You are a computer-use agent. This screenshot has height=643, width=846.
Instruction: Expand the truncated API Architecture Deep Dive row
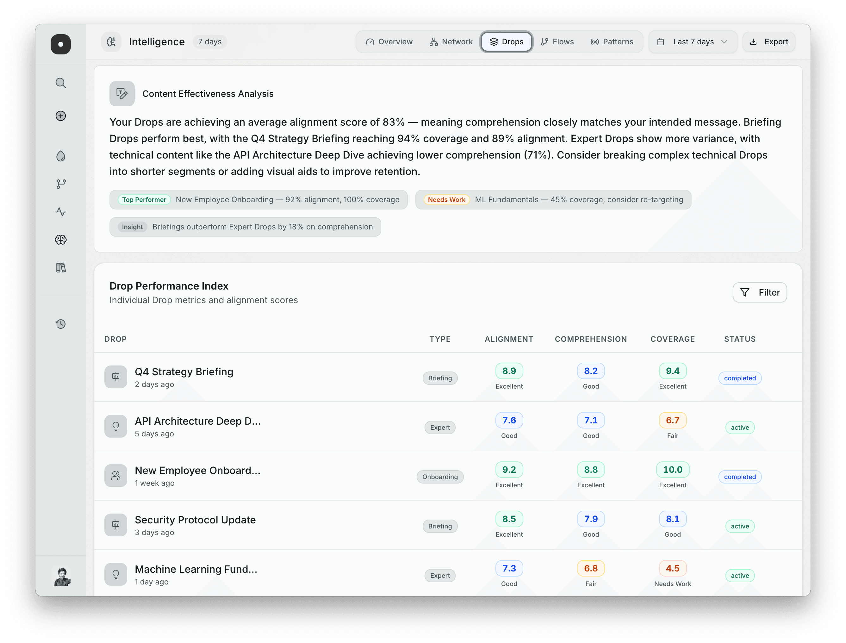pos(197,421)
